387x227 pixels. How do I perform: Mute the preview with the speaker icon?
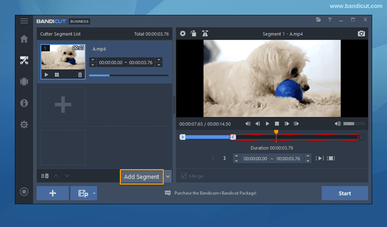point(338,124)
